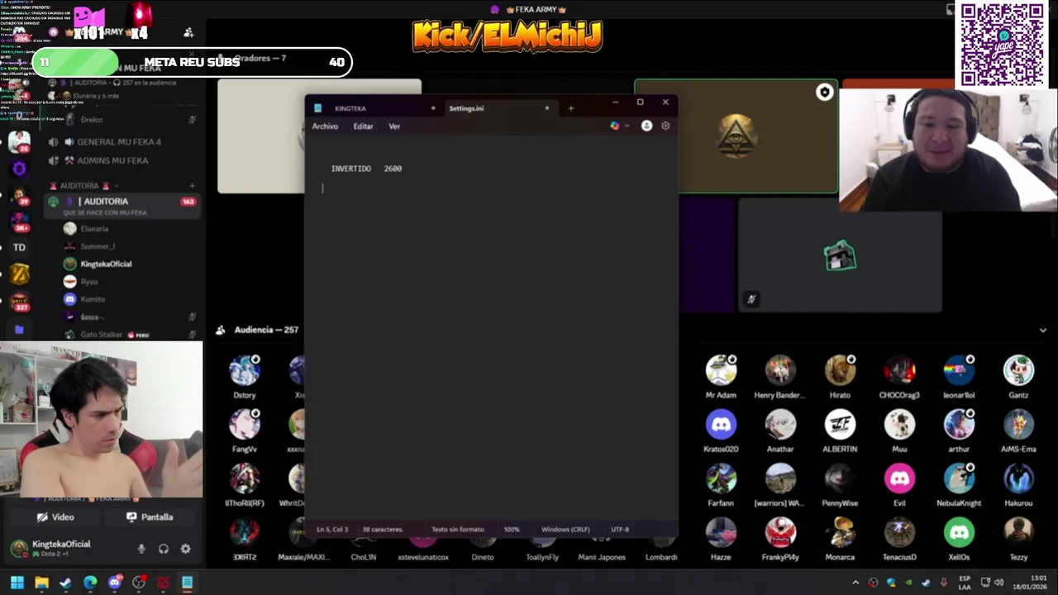Open Discord user settings gear
Viewport: 1058px width, 595px height.
click(x=185, y=549)
